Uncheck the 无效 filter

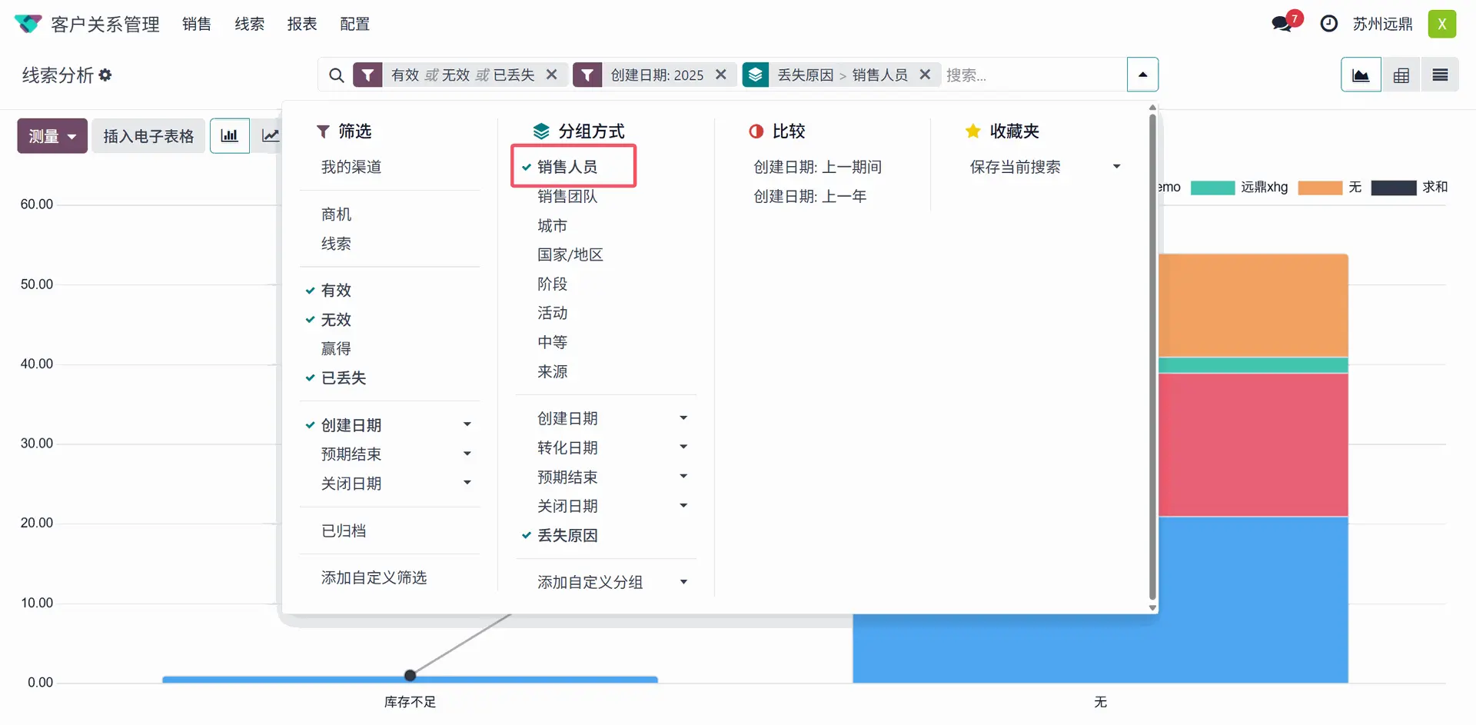click(336, 319)
